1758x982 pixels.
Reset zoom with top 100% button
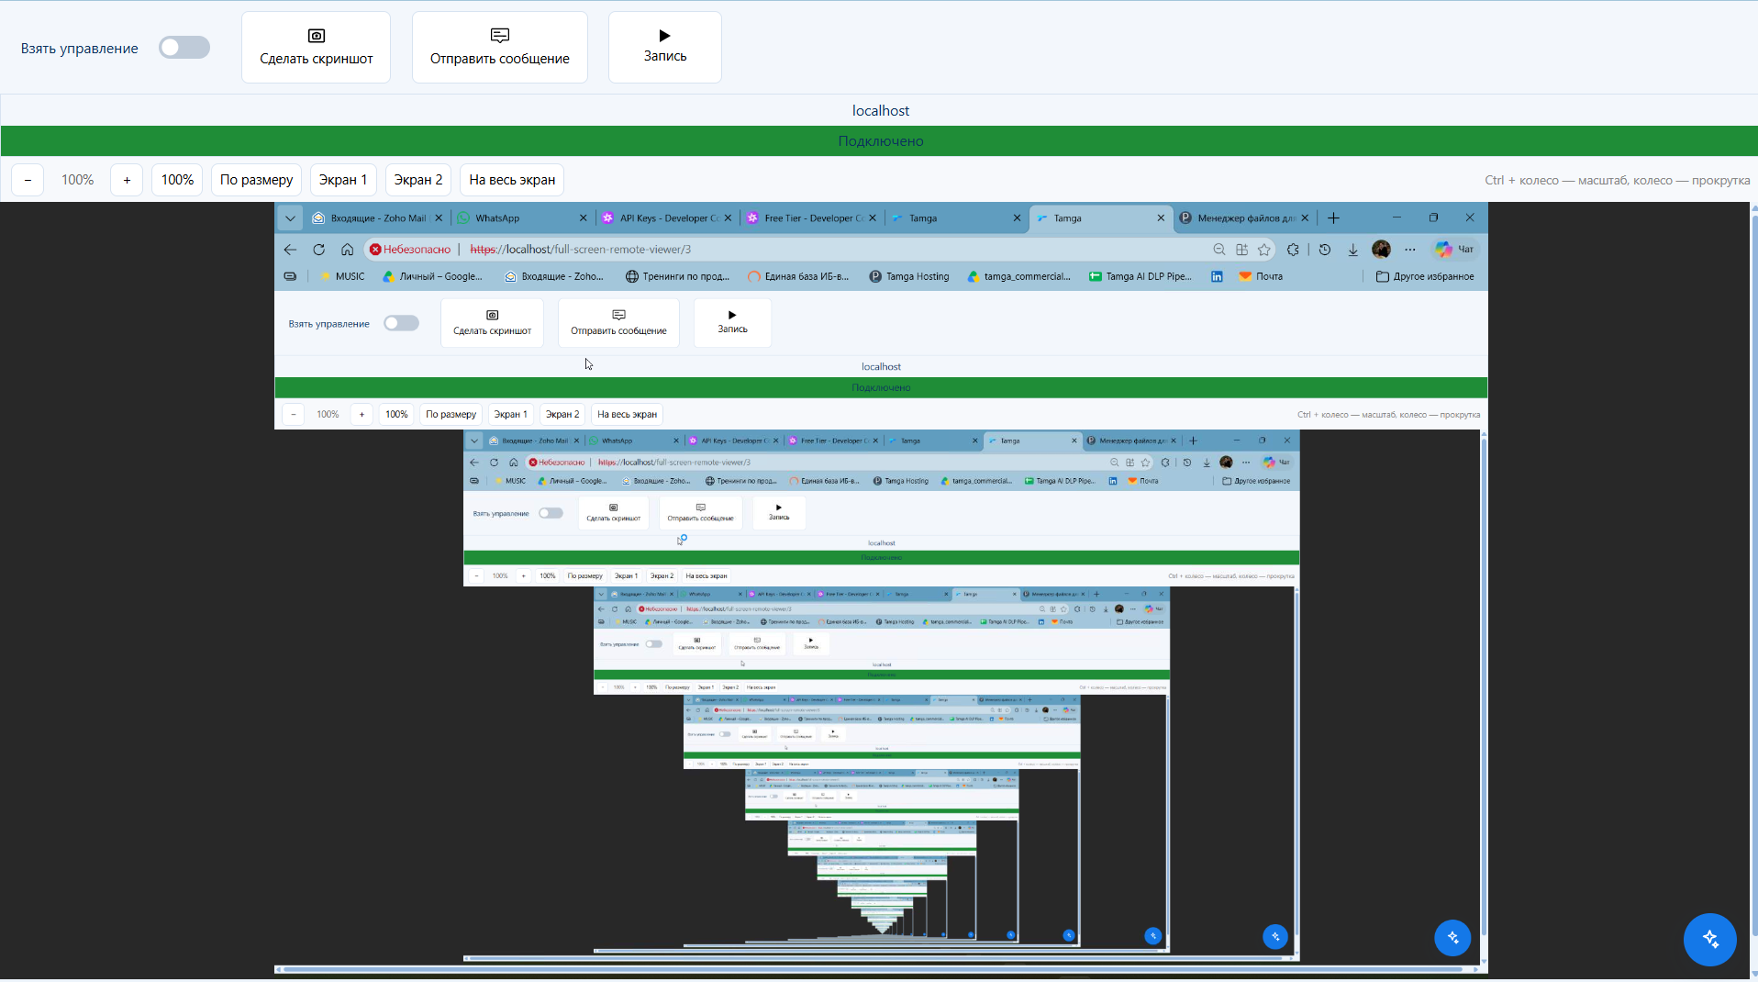(x=177, y=180)
